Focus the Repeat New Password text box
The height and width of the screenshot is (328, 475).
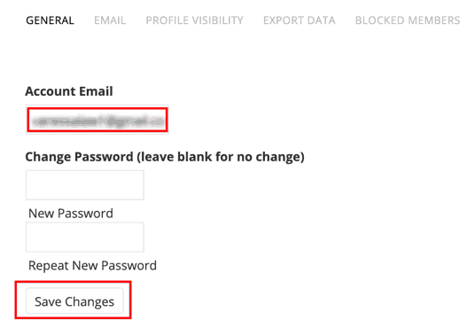pyautogui.click(x=85, y=237)
